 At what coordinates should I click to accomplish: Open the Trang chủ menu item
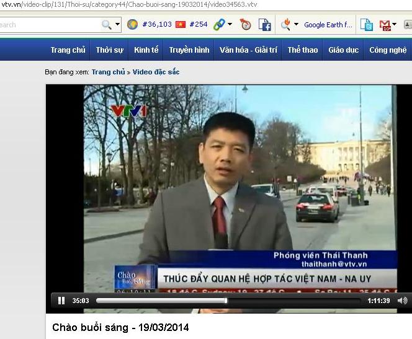(68, 50)
